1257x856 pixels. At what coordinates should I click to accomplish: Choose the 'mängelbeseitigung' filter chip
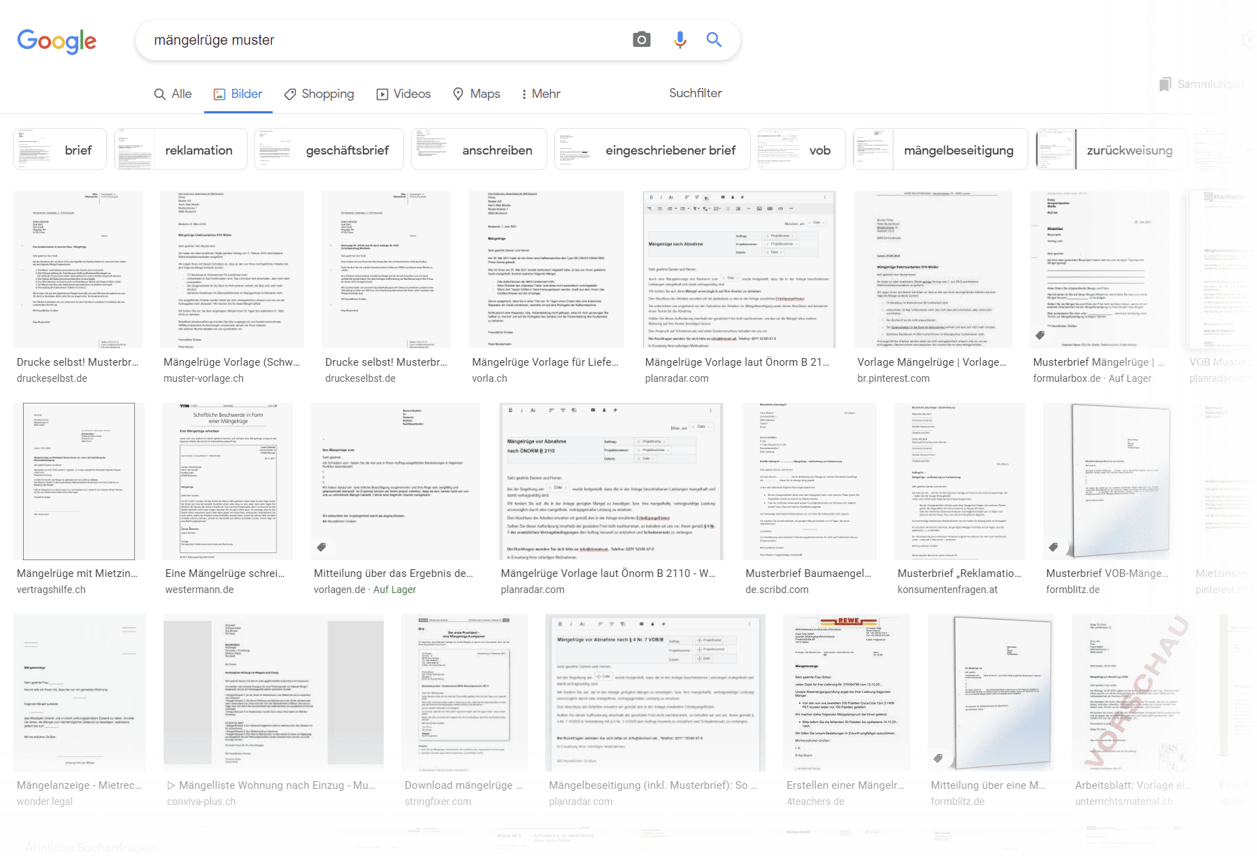(x=940, y=149)
